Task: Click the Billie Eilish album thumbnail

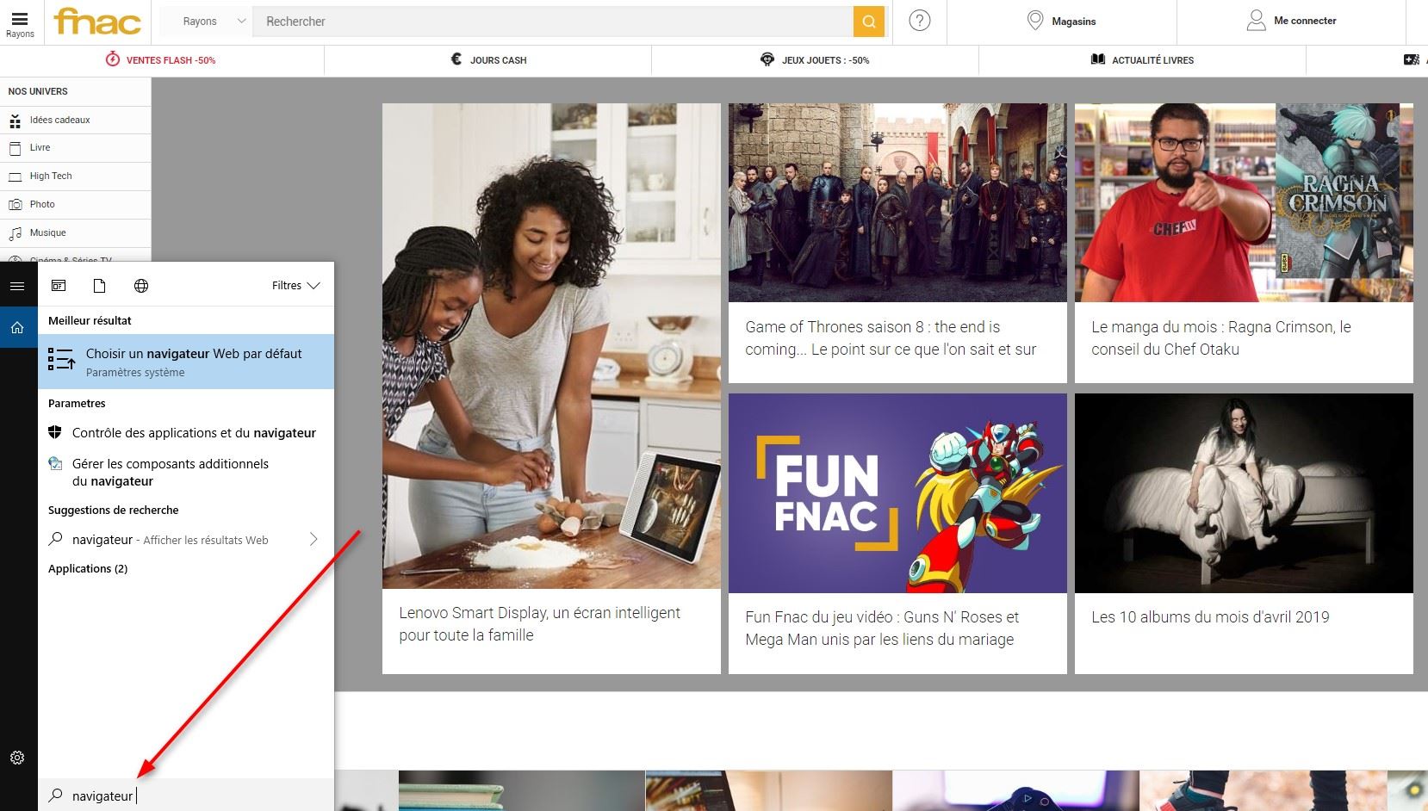Action: pyautogui.click(x=1244, y=493)
